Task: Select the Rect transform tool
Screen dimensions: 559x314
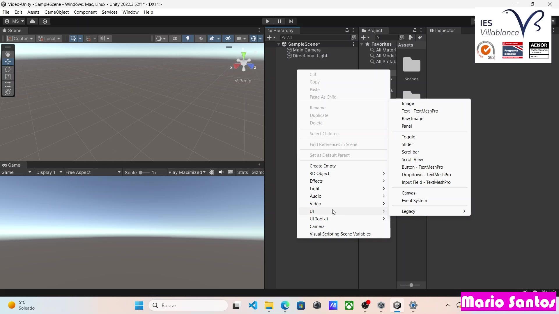Action: tap(8, 85)
